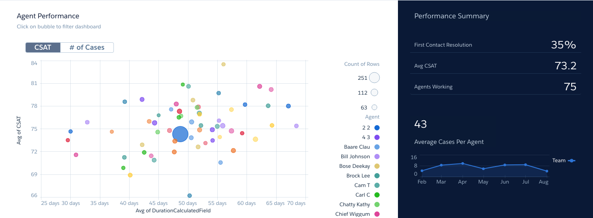The image size is (593, 218).
Task: Click the topmost tan bubble near CSAT 84
Action: [223, 64]
